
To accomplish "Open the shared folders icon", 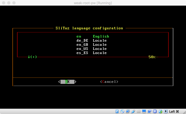I will [x=138, y=111].
